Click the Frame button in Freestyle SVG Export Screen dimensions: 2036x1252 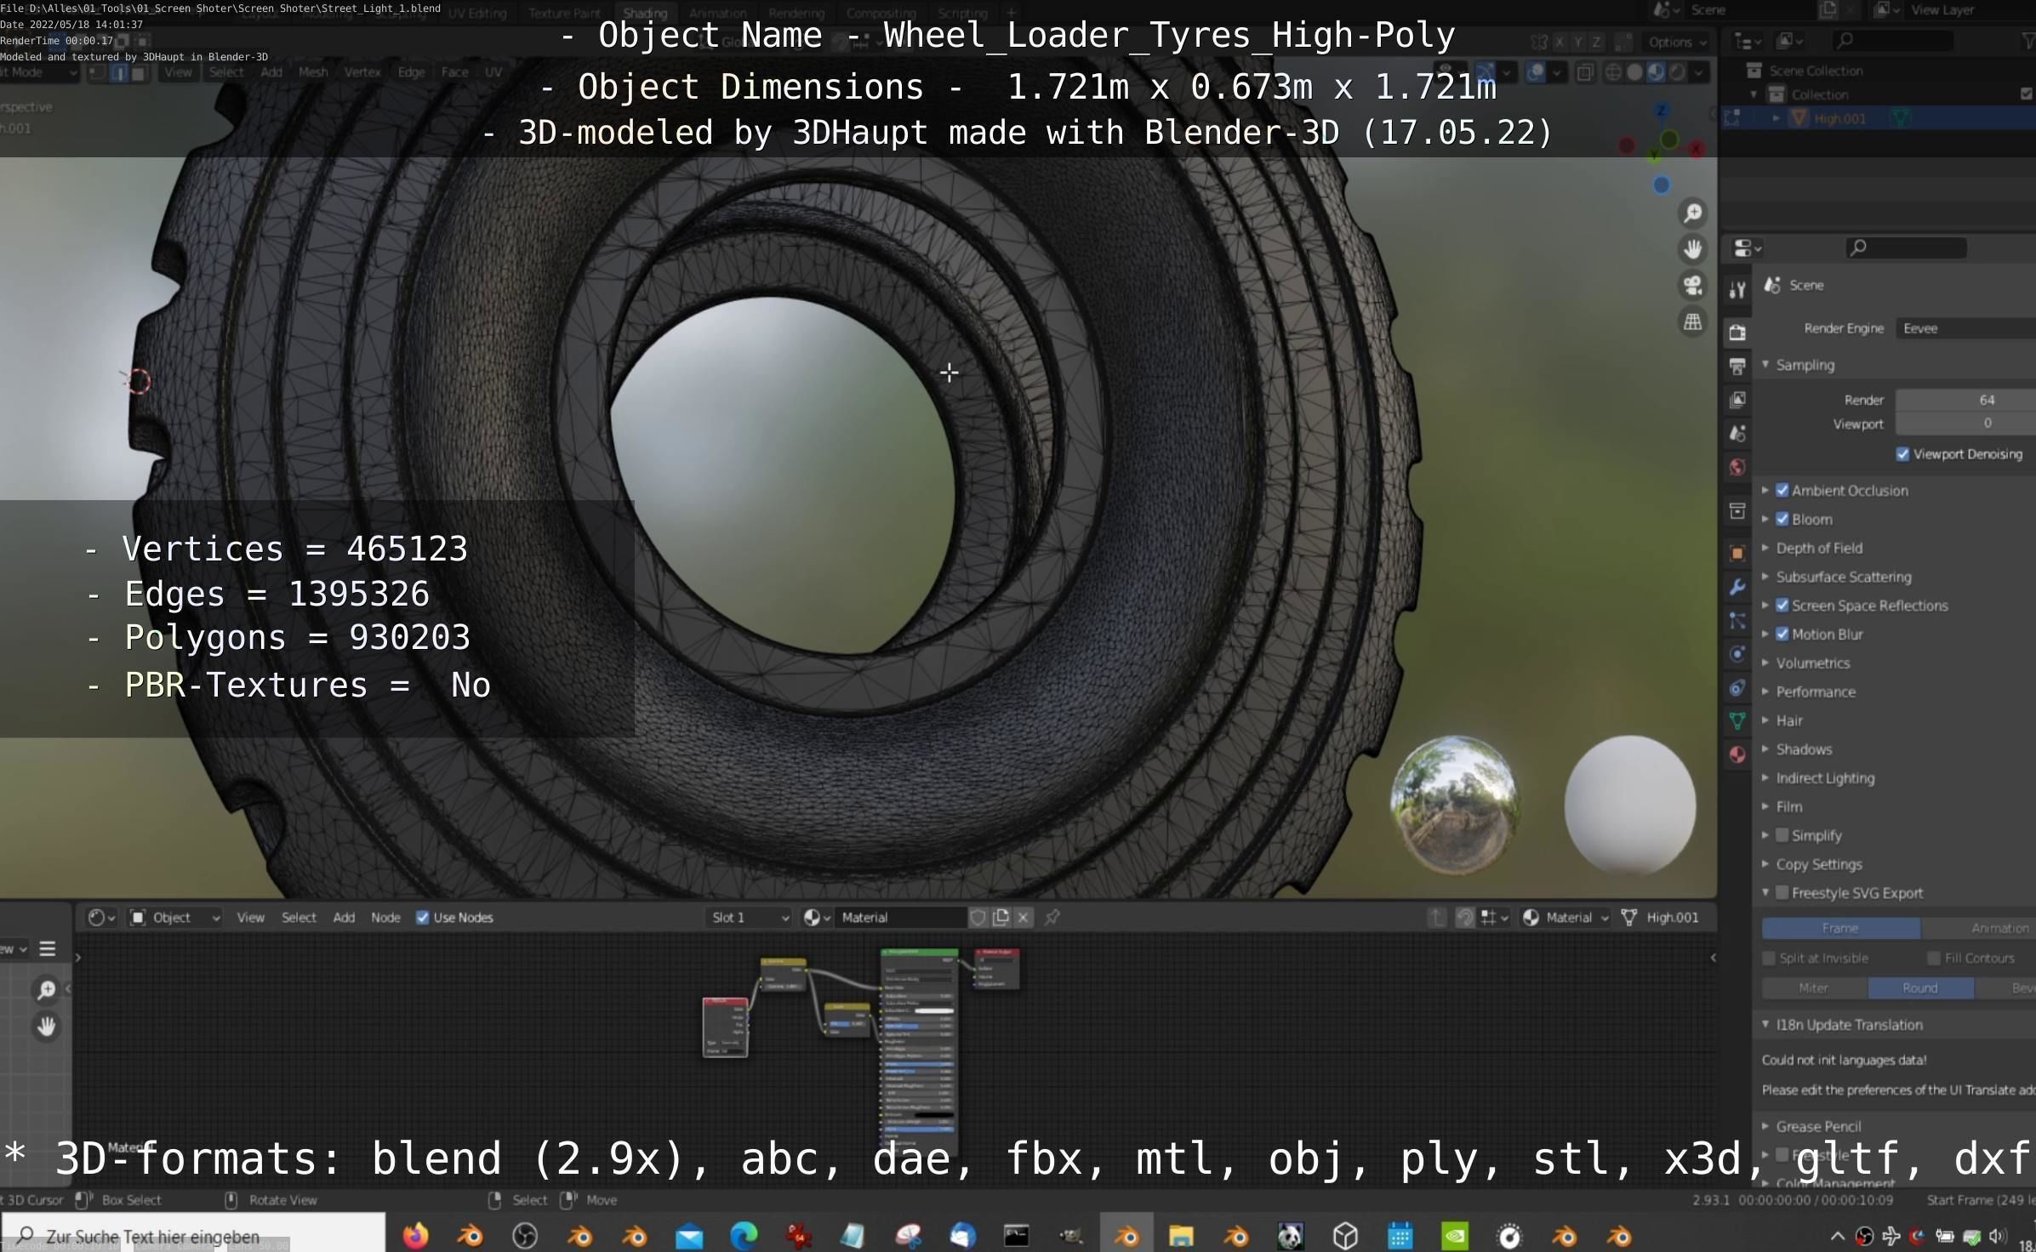[1839, 928]
